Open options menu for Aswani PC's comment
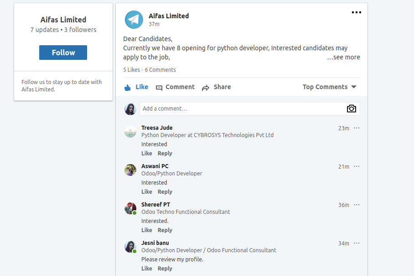The width and height of the screenshot is (414, 276). pos(357,166)
